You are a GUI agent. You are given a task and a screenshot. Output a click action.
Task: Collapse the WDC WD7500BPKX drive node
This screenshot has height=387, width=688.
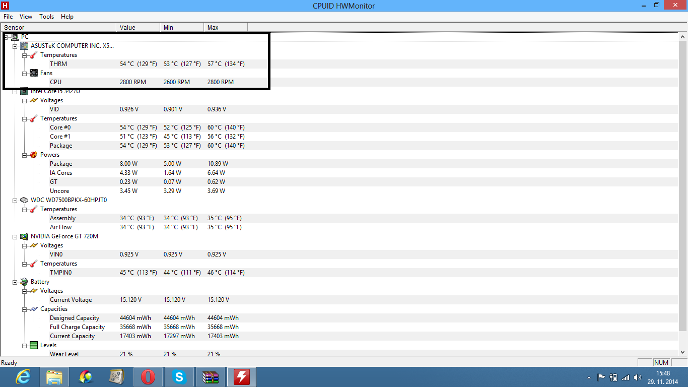coord(15,200)
